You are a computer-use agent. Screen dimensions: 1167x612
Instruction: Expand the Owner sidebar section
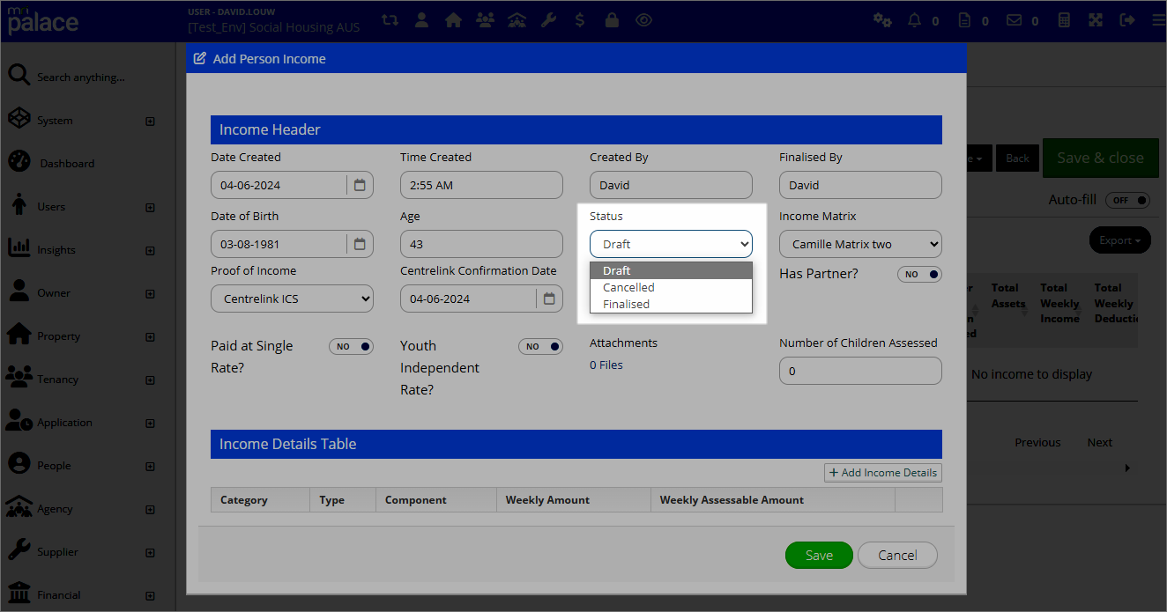click(x=150, y=293)
